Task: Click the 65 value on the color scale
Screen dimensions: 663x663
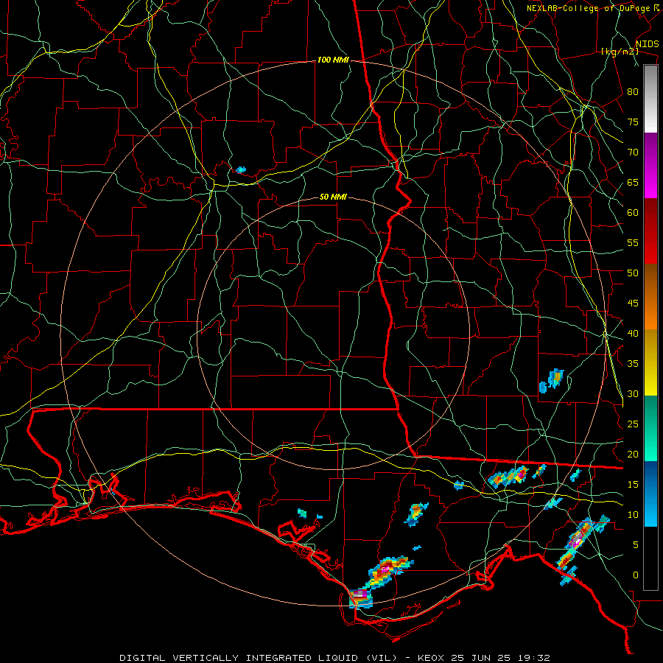Action: point(633,182)
